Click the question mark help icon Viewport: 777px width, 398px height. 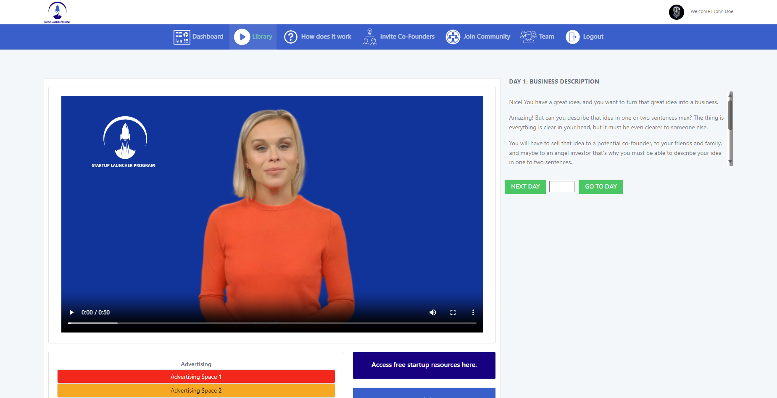pos(290,37)
